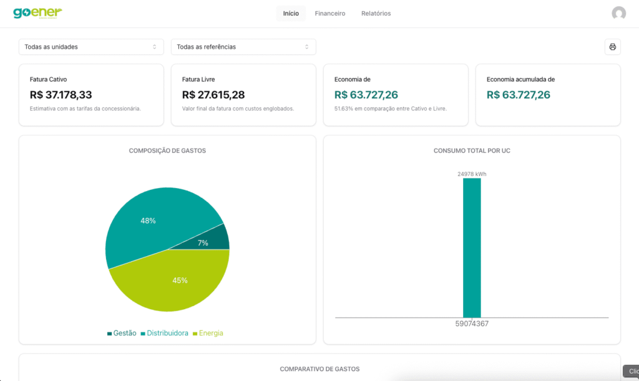639x381 pixels.
Task: Toggle Gestão legend item in chart
Action: coord(122,334)
